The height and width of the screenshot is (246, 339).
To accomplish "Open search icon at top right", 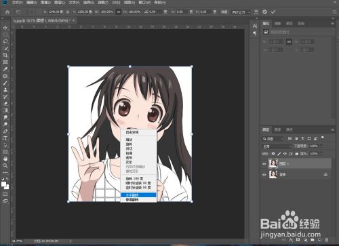I will click(x=335, y=12).
